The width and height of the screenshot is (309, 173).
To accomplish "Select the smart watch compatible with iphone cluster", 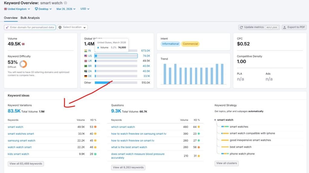I will 252,134.
